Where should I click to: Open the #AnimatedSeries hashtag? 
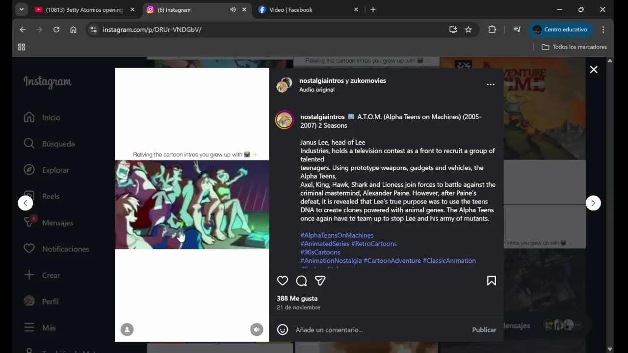(x=325, y=244)
